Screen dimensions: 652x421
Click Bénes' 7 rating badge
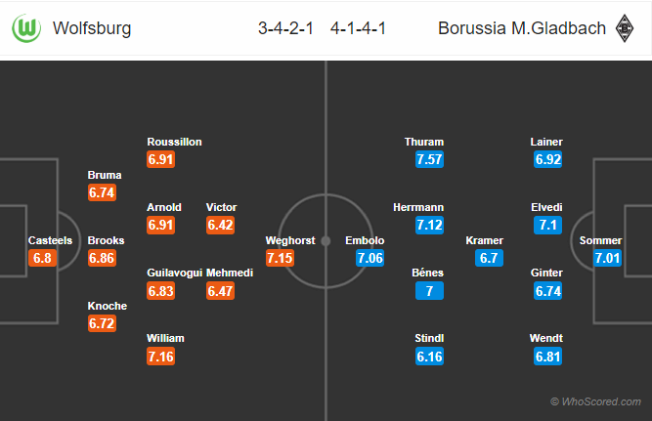coord(429,290)
